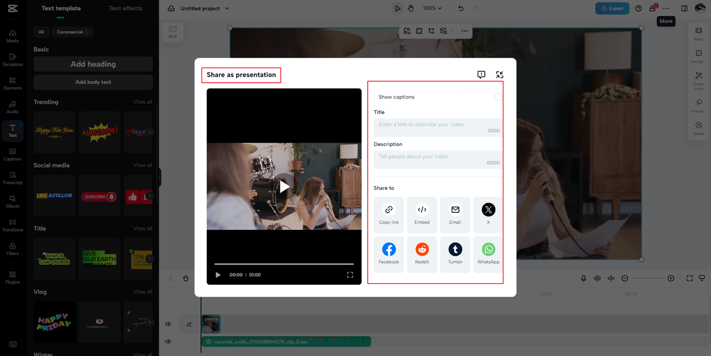Open the Transitions sidebar section
The width and height of the screenshot is (711, 356).
click(x=12, y=225)
